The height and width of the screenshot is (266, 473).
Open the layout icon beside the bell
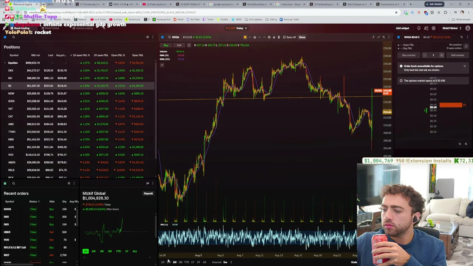pyautogui.click(x=426, y=28)
